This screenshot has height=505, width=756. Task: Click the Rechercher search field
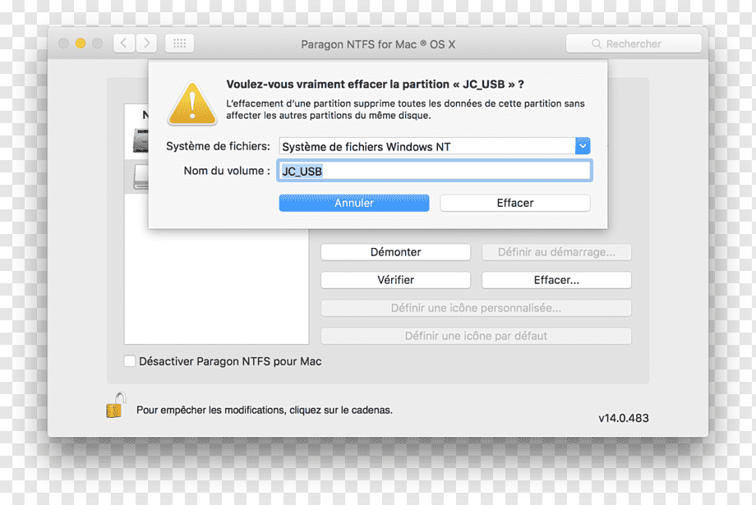634,44
